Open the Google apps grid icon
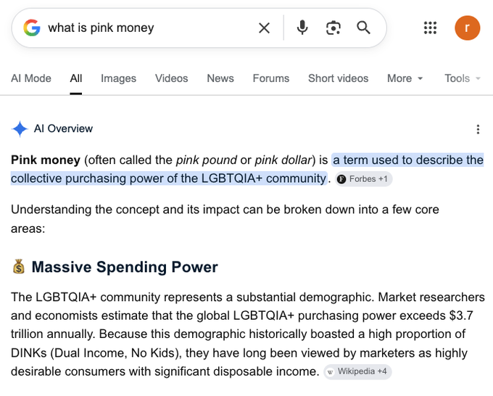The image size is (493, 396). (430, 28)
